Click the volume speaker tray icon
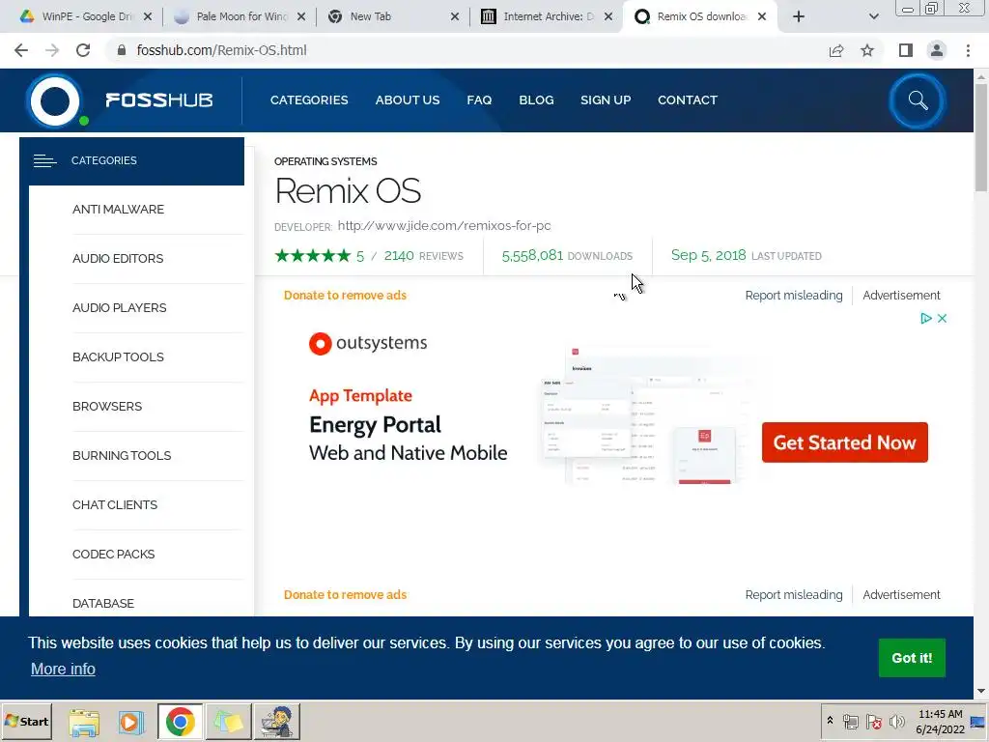This screenshot has width=989, height=742. 896,722
